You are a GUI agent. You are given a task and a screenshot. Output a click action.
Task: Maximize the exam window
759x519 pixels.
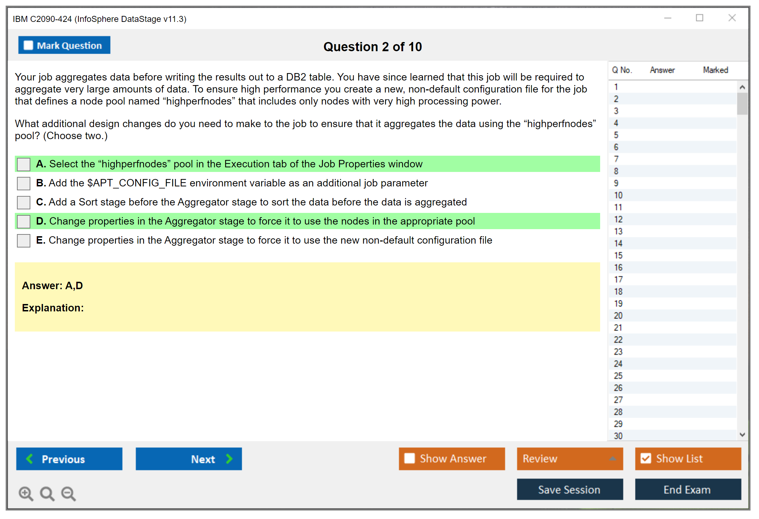(699, 18)
